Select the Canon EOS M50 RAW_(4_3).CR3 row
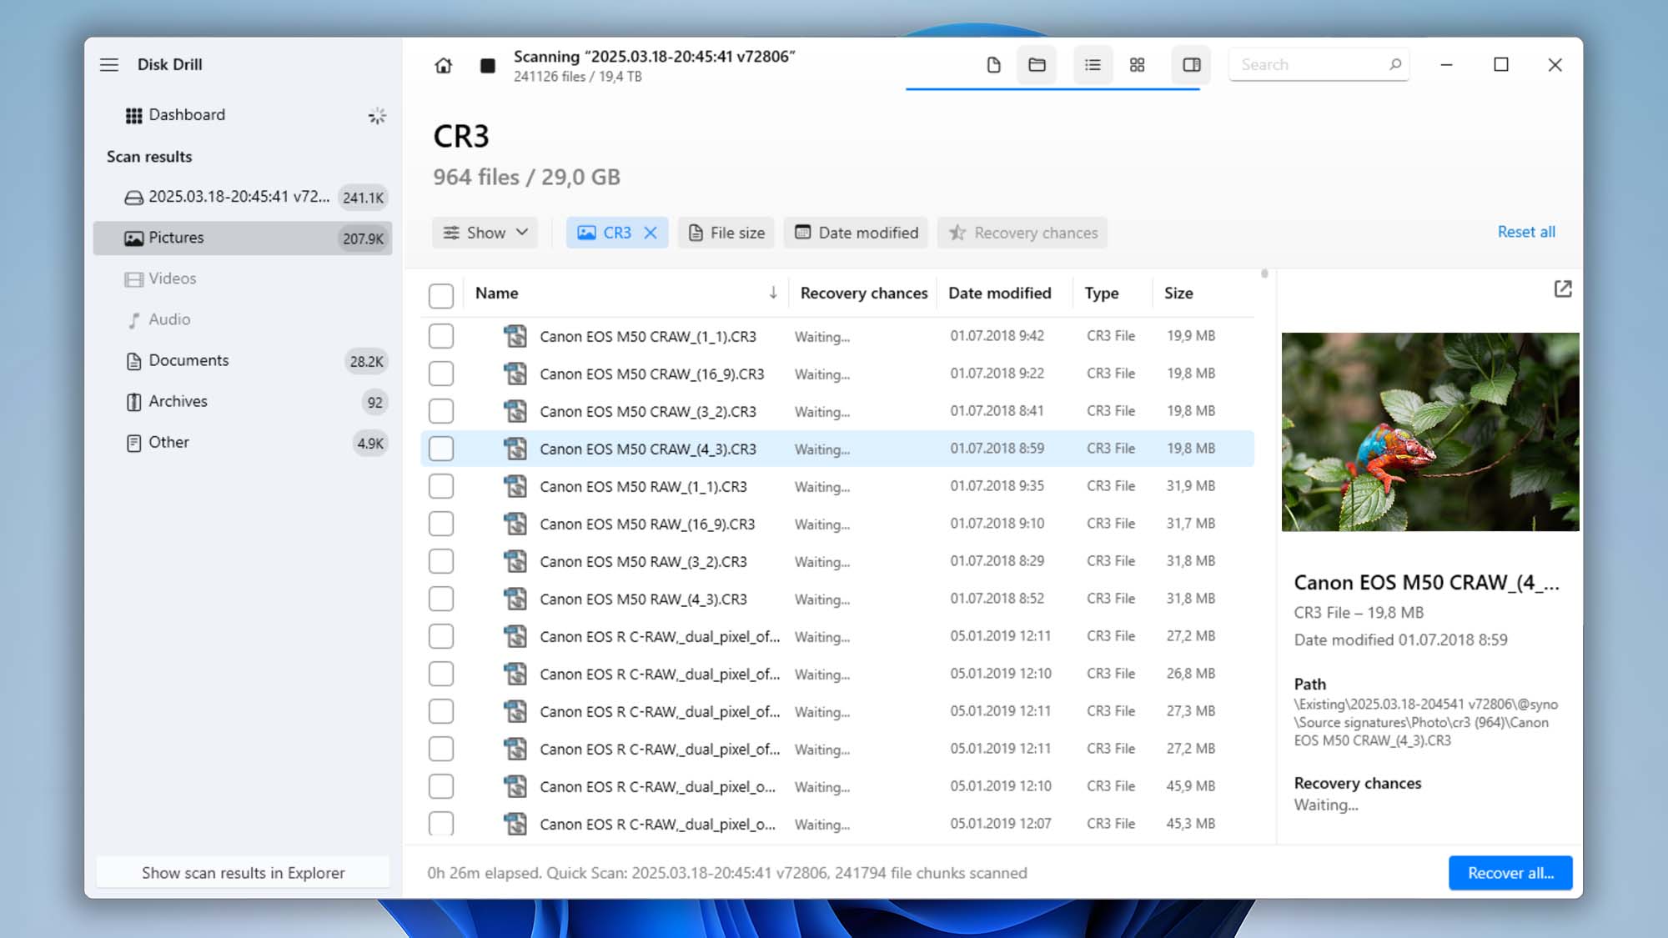The height and width of the screenshot is (938, 1668). pyautogui.click(x=837, y=599)
